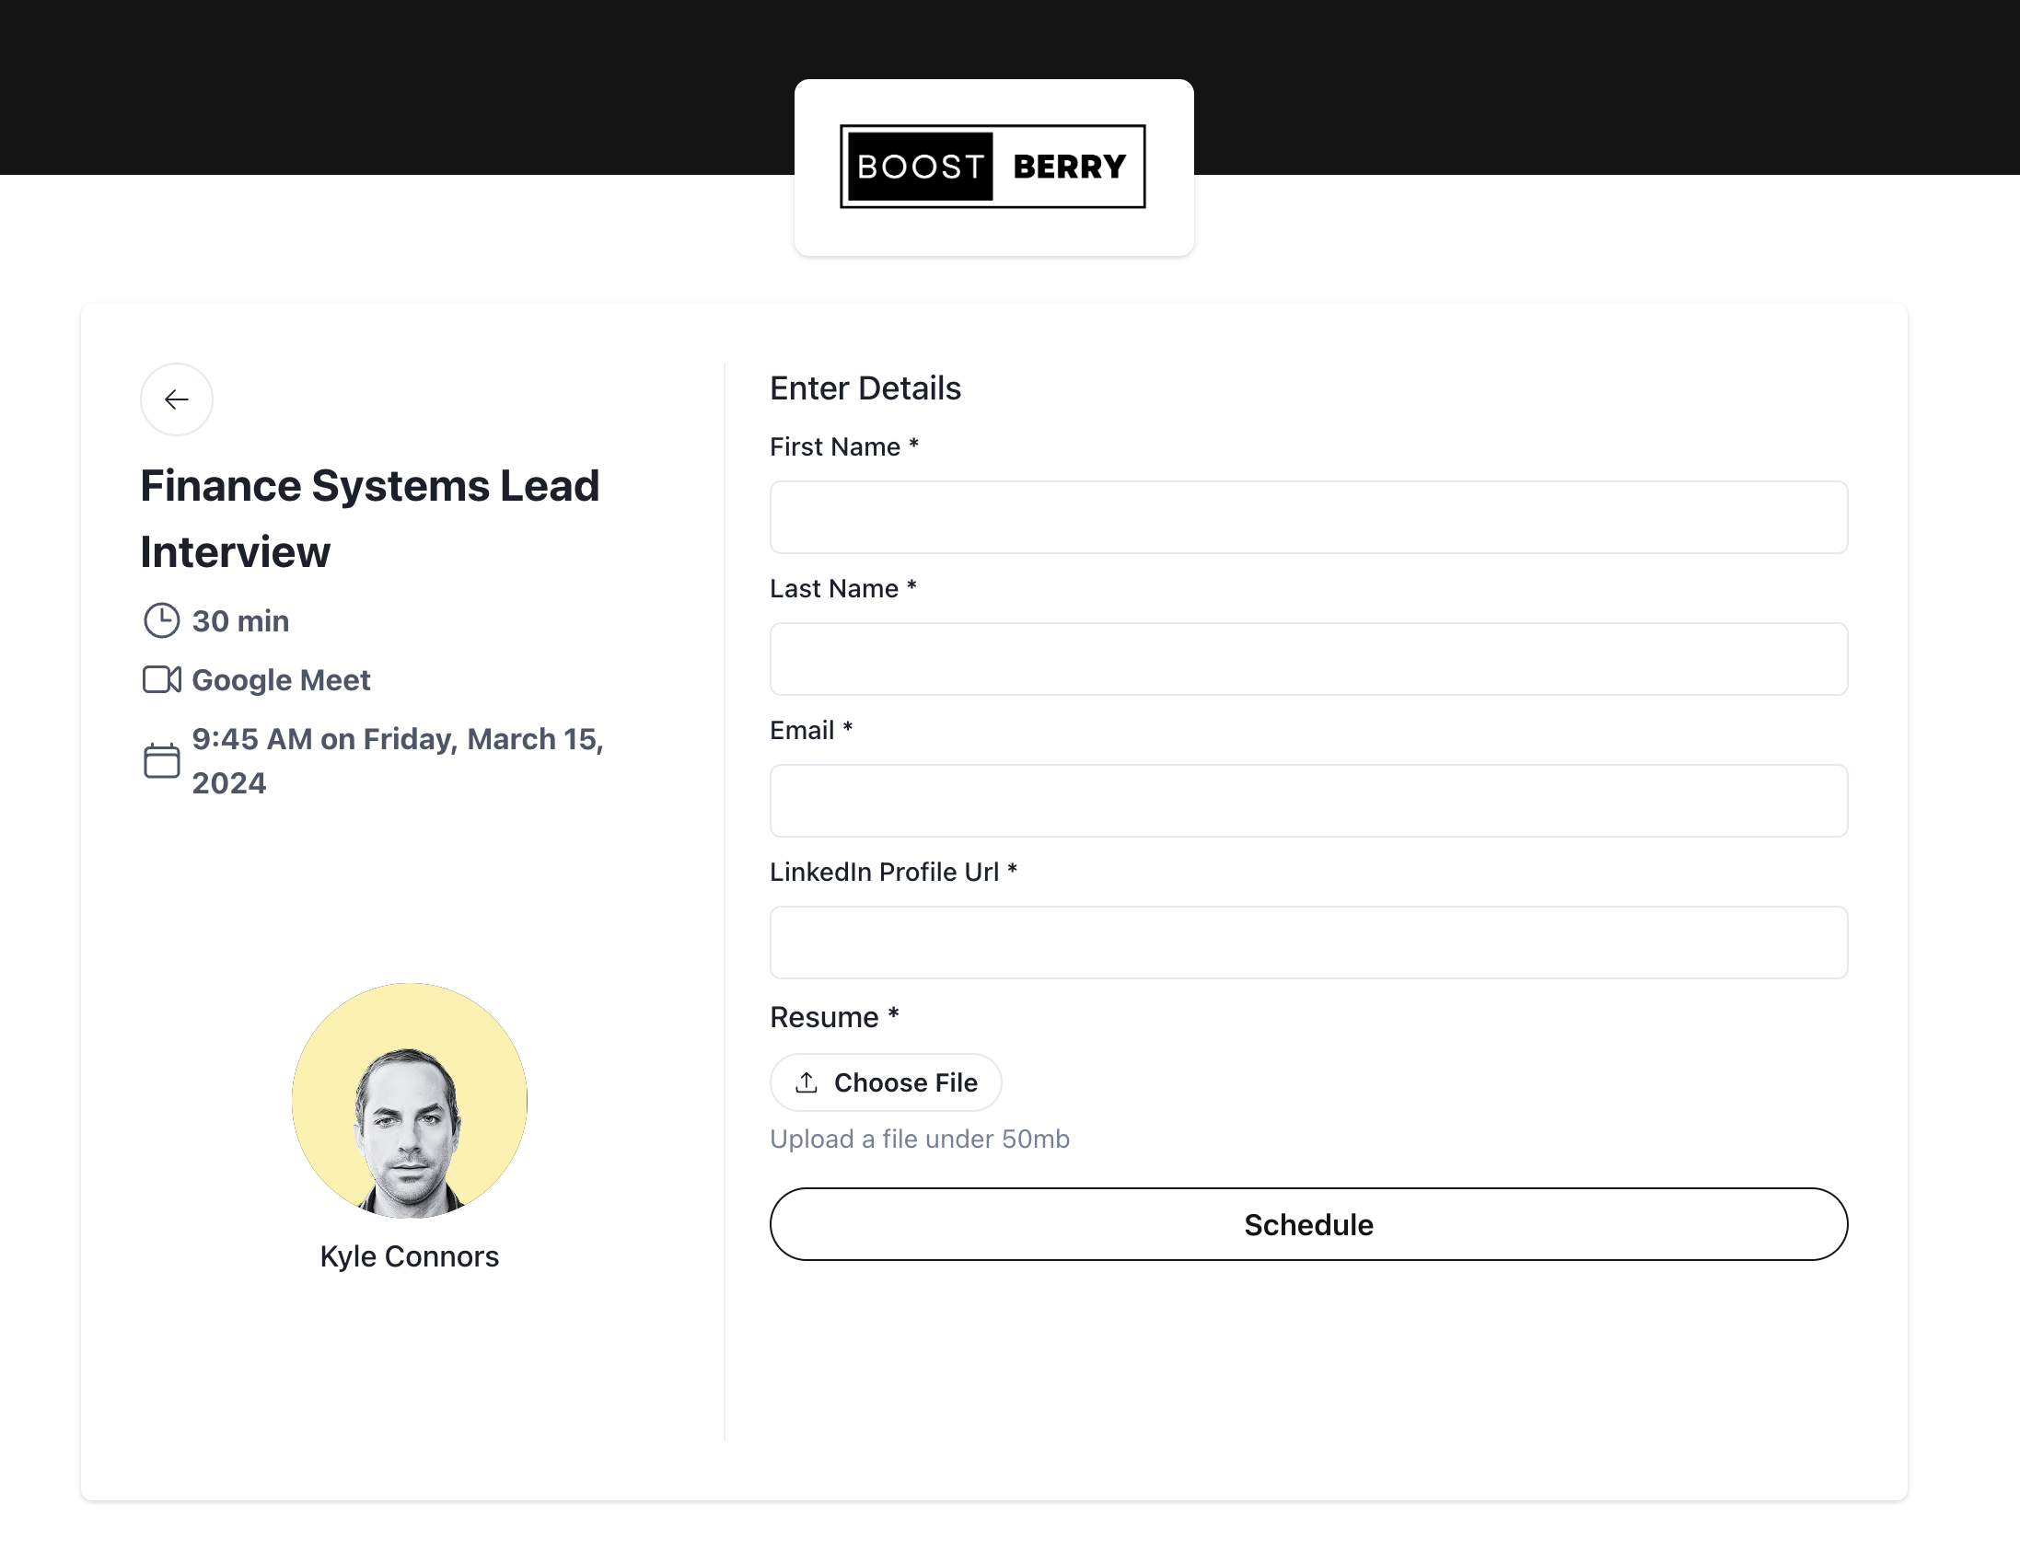Focus the First Name input field
This screenshot has height=1550, width=2020.
(1308, 517)
